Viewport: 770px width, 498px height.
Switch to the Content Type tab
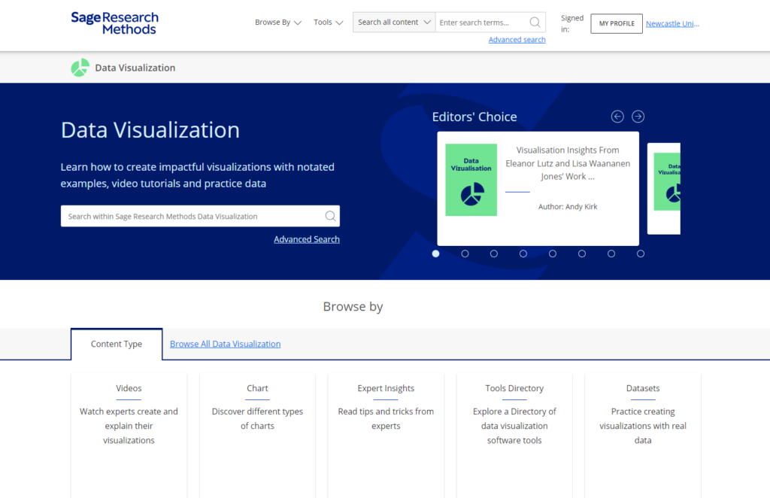click(x=117, y=345)
